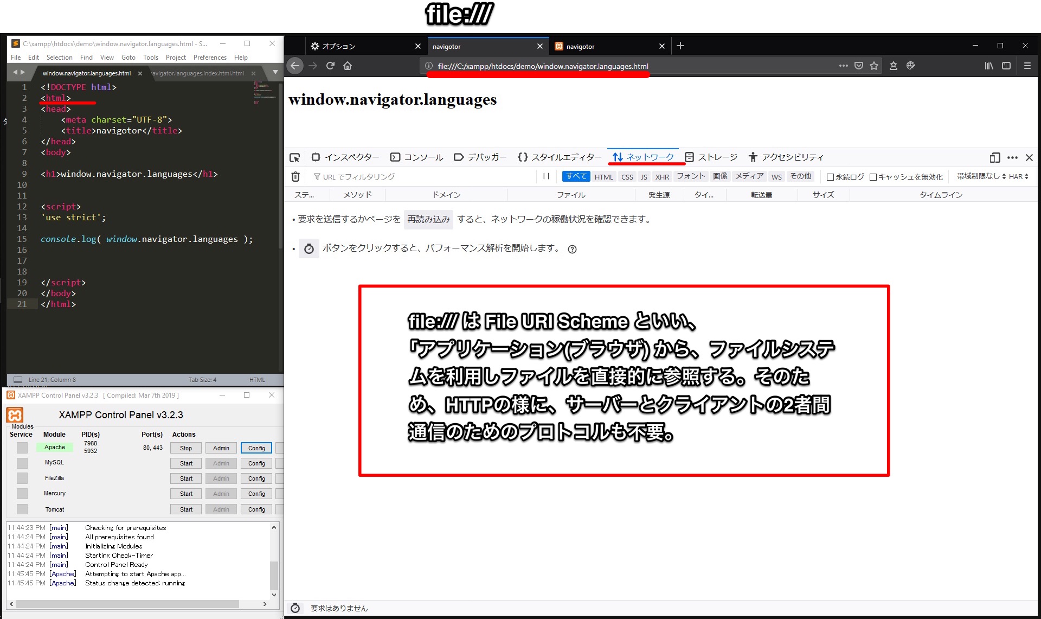This screenshot has width=1041, height=619.
Task: Open the Firefox library icon
Action: tap(989, 66)
